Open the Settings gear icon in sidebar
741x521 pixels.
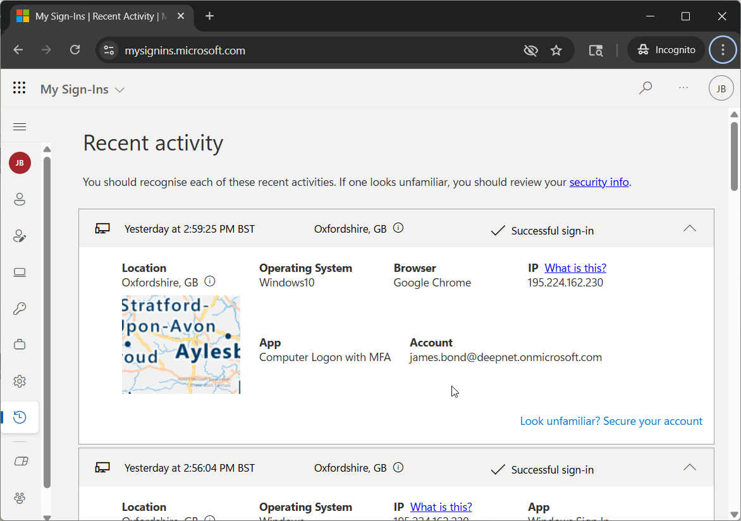point(20,381)
